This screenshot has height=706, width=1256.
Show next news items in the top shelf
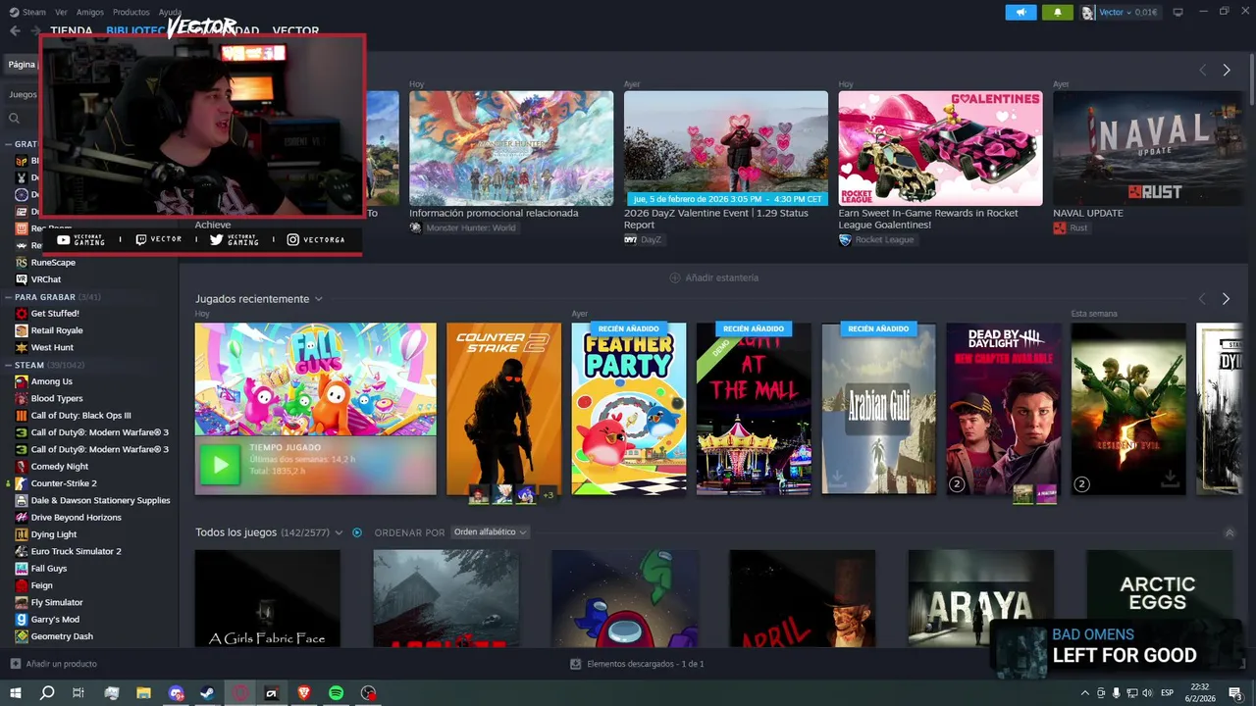(1227, 71)
